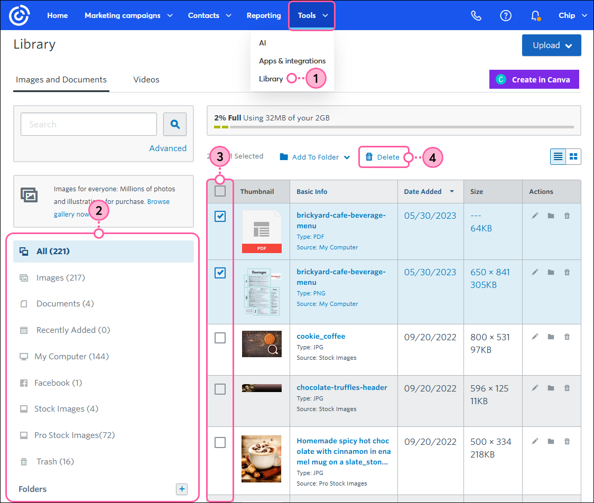594x503 pixels.
Task: Open the Advanced search link
Action: 168,148
